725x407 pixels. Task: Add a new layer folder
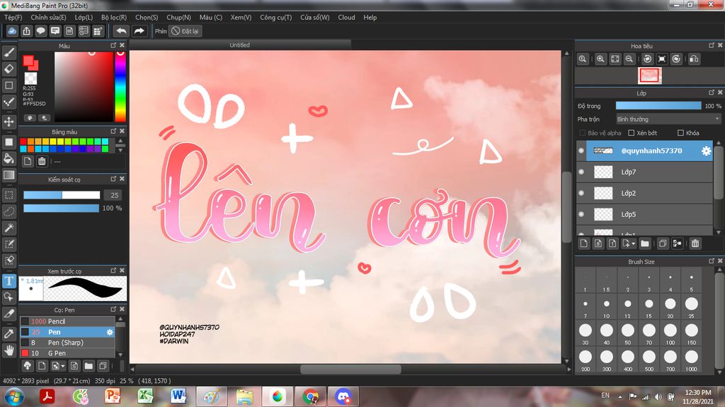[644, 244]
